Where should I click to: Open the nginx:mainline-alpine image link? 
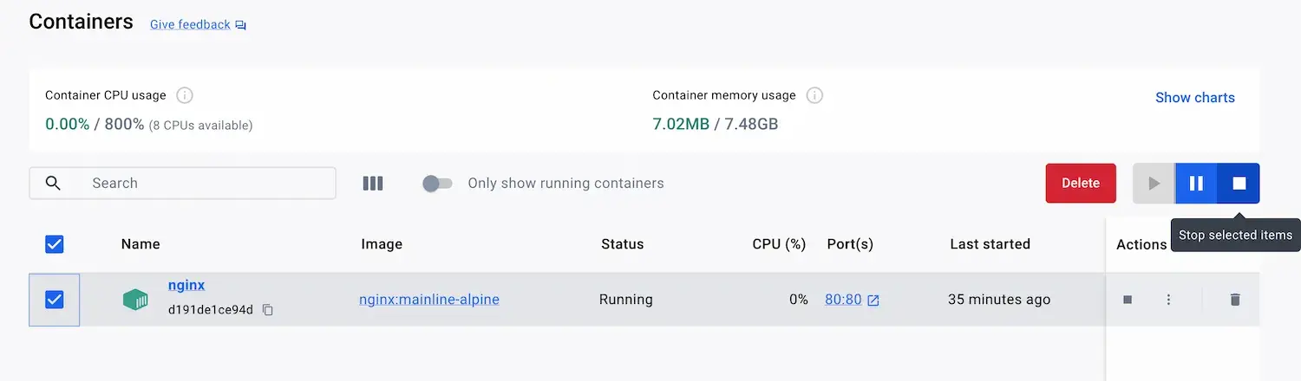[x=429, y=300]
